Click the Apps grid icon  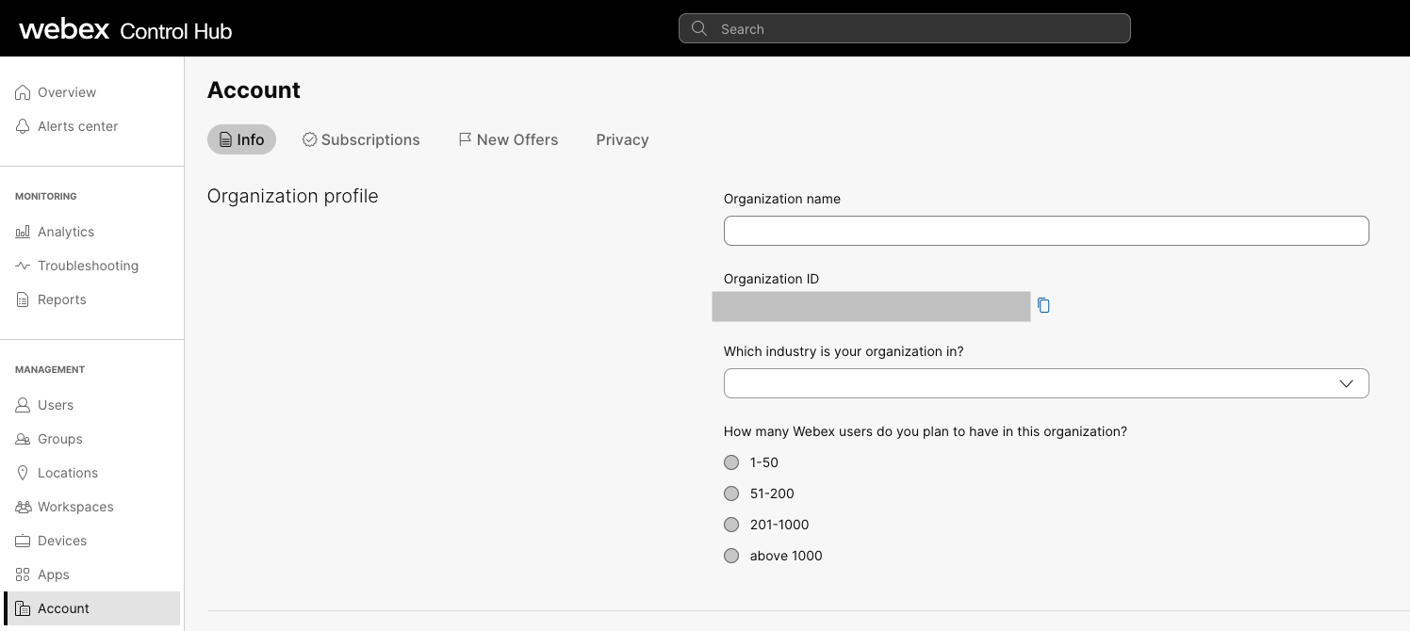click(x=22, y=574)
